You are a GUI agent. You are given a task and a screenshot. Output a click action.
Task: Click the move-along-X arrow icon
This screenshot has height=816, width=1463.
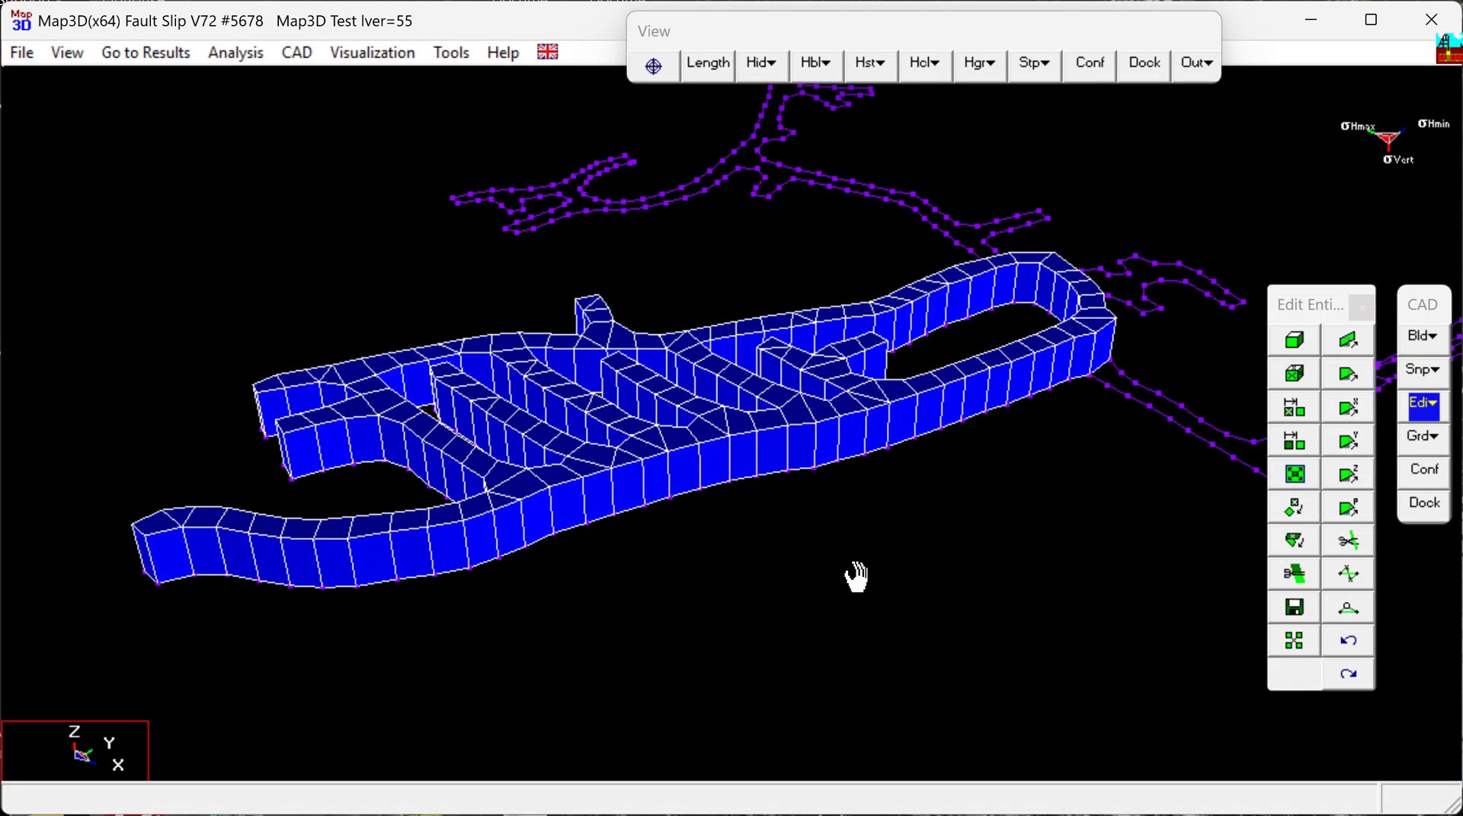point(1348,408)
